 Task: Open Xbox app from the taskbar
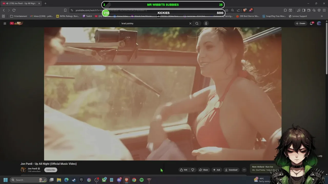pos(104,180)
